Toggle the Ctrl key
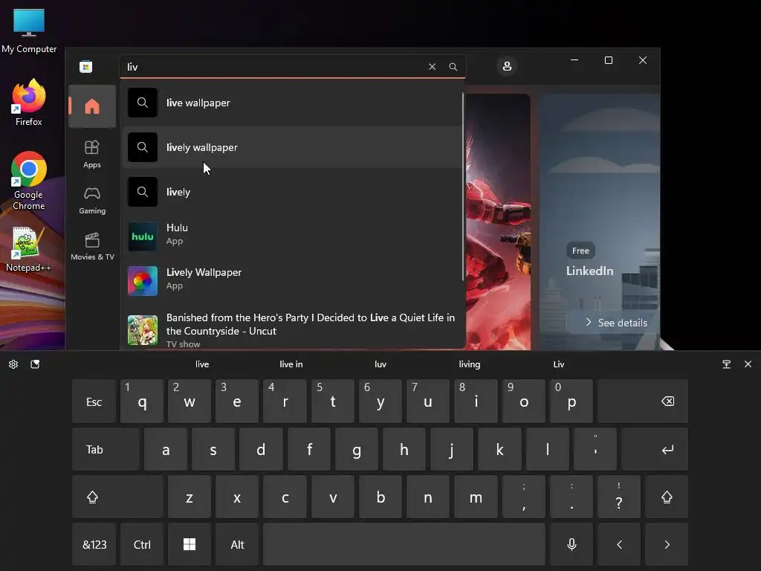The width and height of the screenshot is (761, 571). coord(142,544)
